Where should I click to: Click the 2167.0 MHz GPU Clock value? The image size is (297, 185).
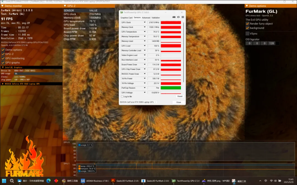pyautogui.click(x=154, y=22)
